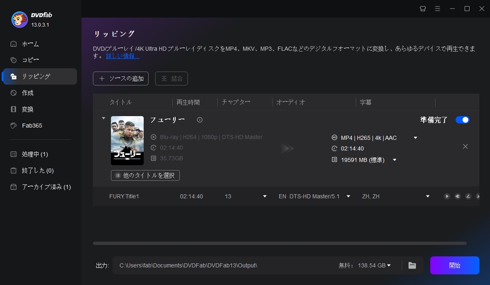Click 他のタイトルを選択 button
Viewport: 490px width, 285px height.
(145, 175)
